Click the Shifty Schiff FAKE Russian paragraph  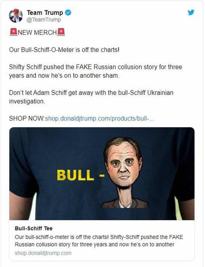point(95,71)
